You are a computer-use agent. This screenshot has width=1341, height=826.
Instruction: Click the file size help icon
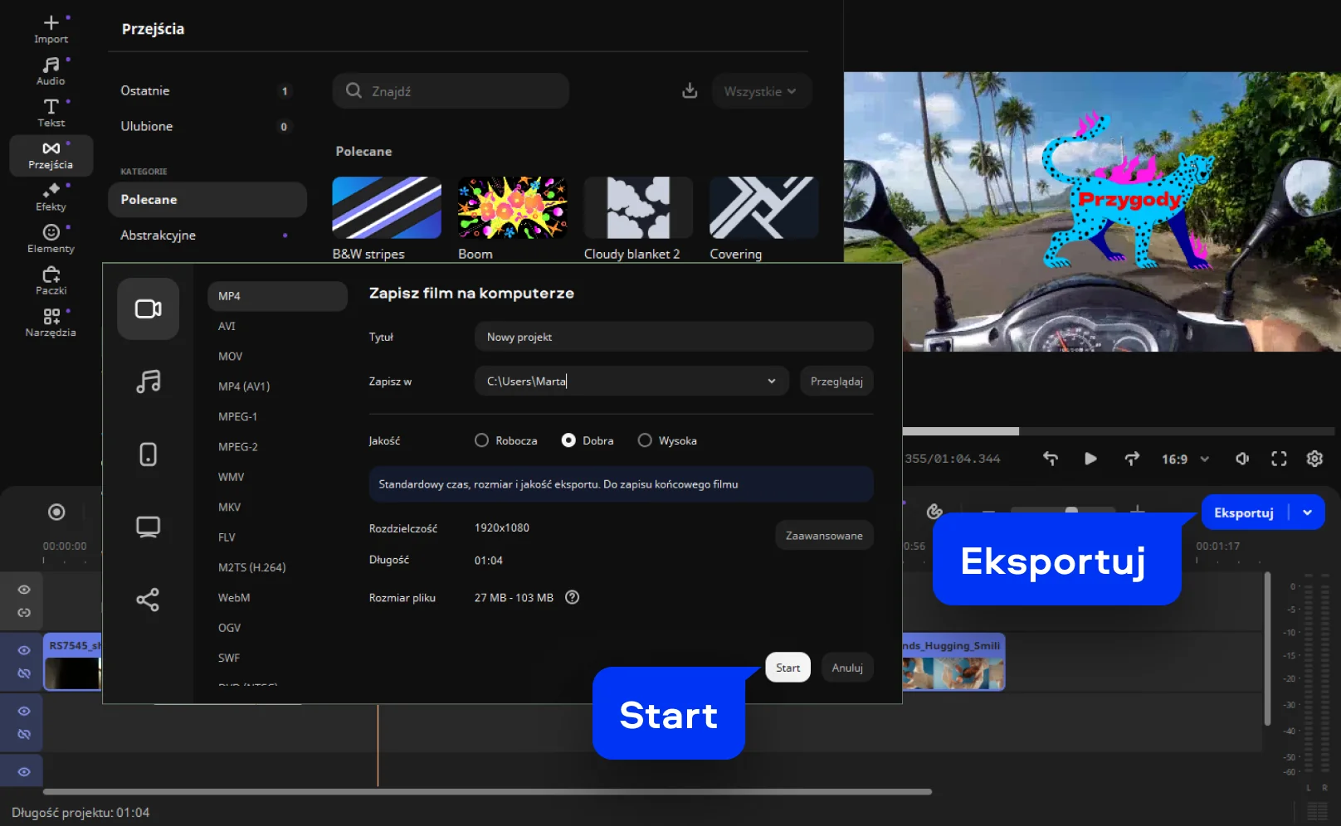(x=572, y=597)
